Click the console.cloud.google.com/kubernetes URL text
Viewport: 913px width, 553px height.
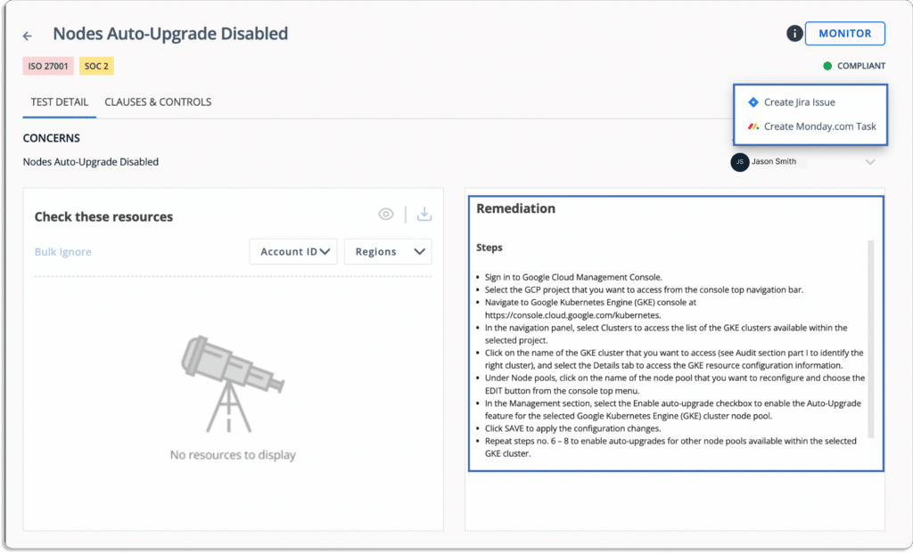(x=573, y=315)
